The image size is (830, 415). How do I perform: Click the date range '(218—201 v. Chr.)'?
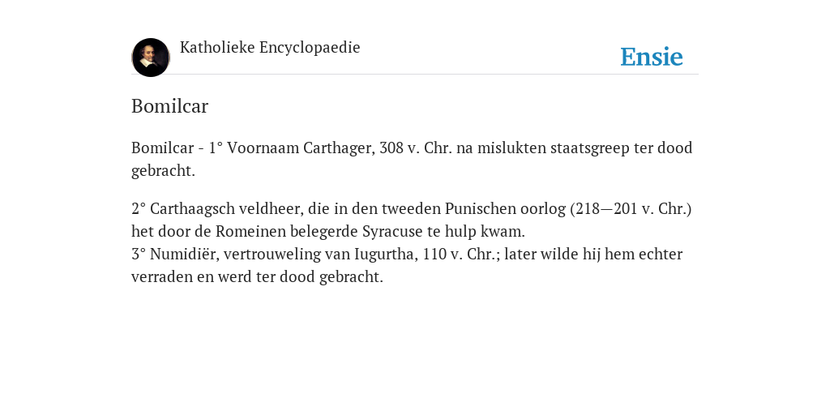(631, 208)
